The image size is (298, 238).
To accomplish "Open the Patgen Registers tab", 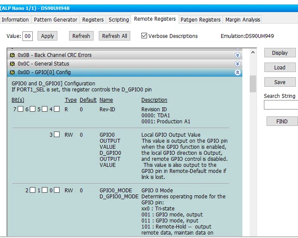I will (x=201, y=19).
